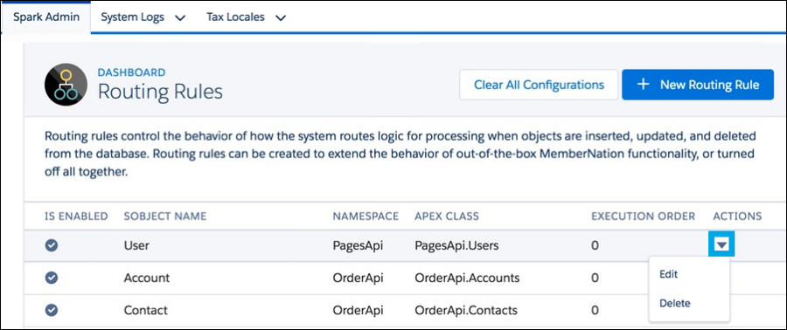
Task: Click Clear All Configurations button
Action: [x=539, y=85]
